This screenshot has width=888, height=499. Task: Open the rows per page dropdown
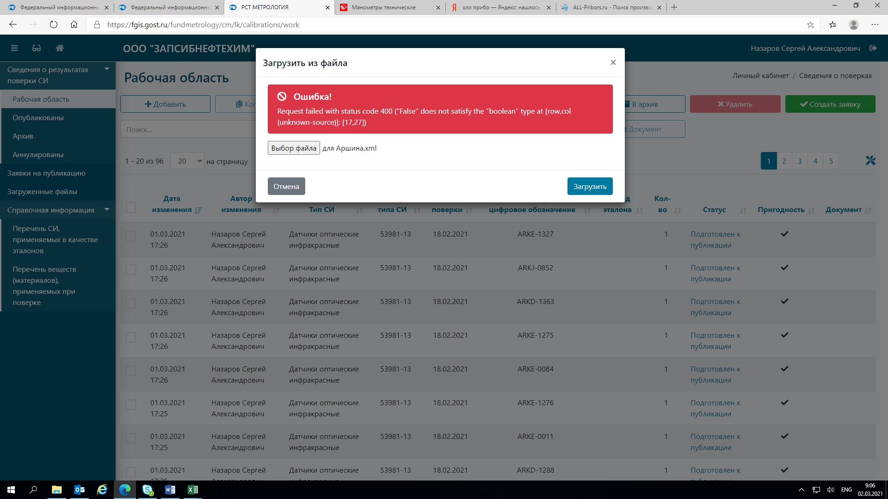coord(187,161)
